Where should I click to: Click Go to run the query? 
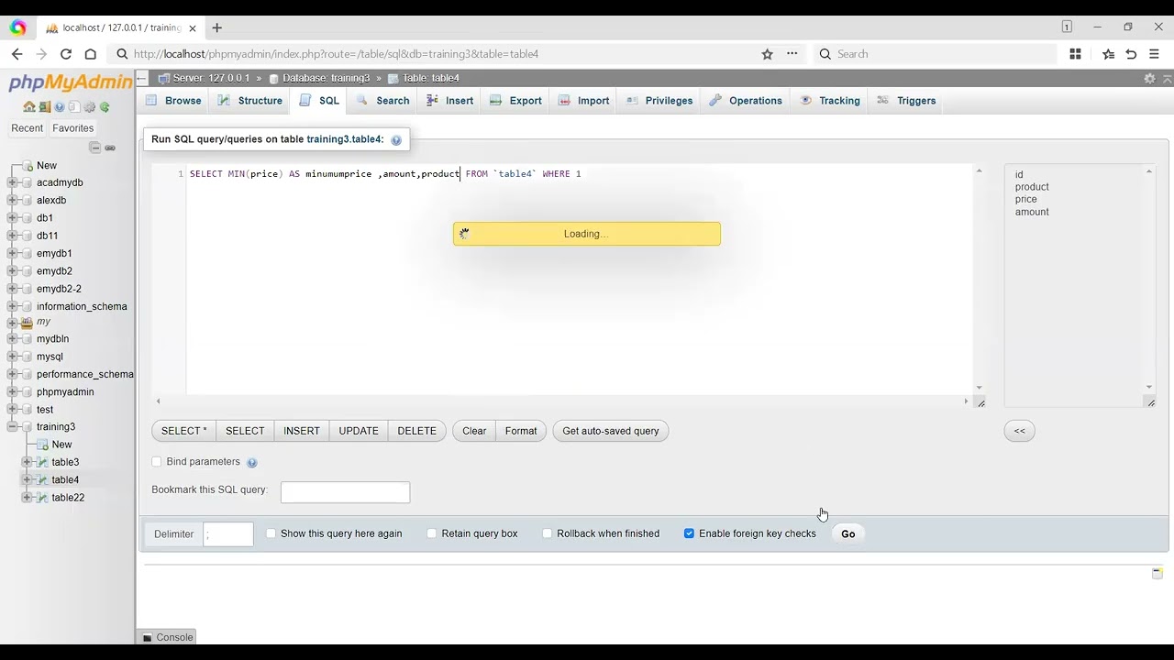[x=848, y=533]
